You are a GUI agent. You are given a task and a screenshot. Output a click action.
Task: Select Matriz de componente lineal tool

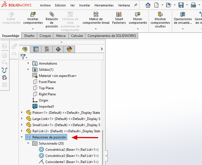pos(96,14)
